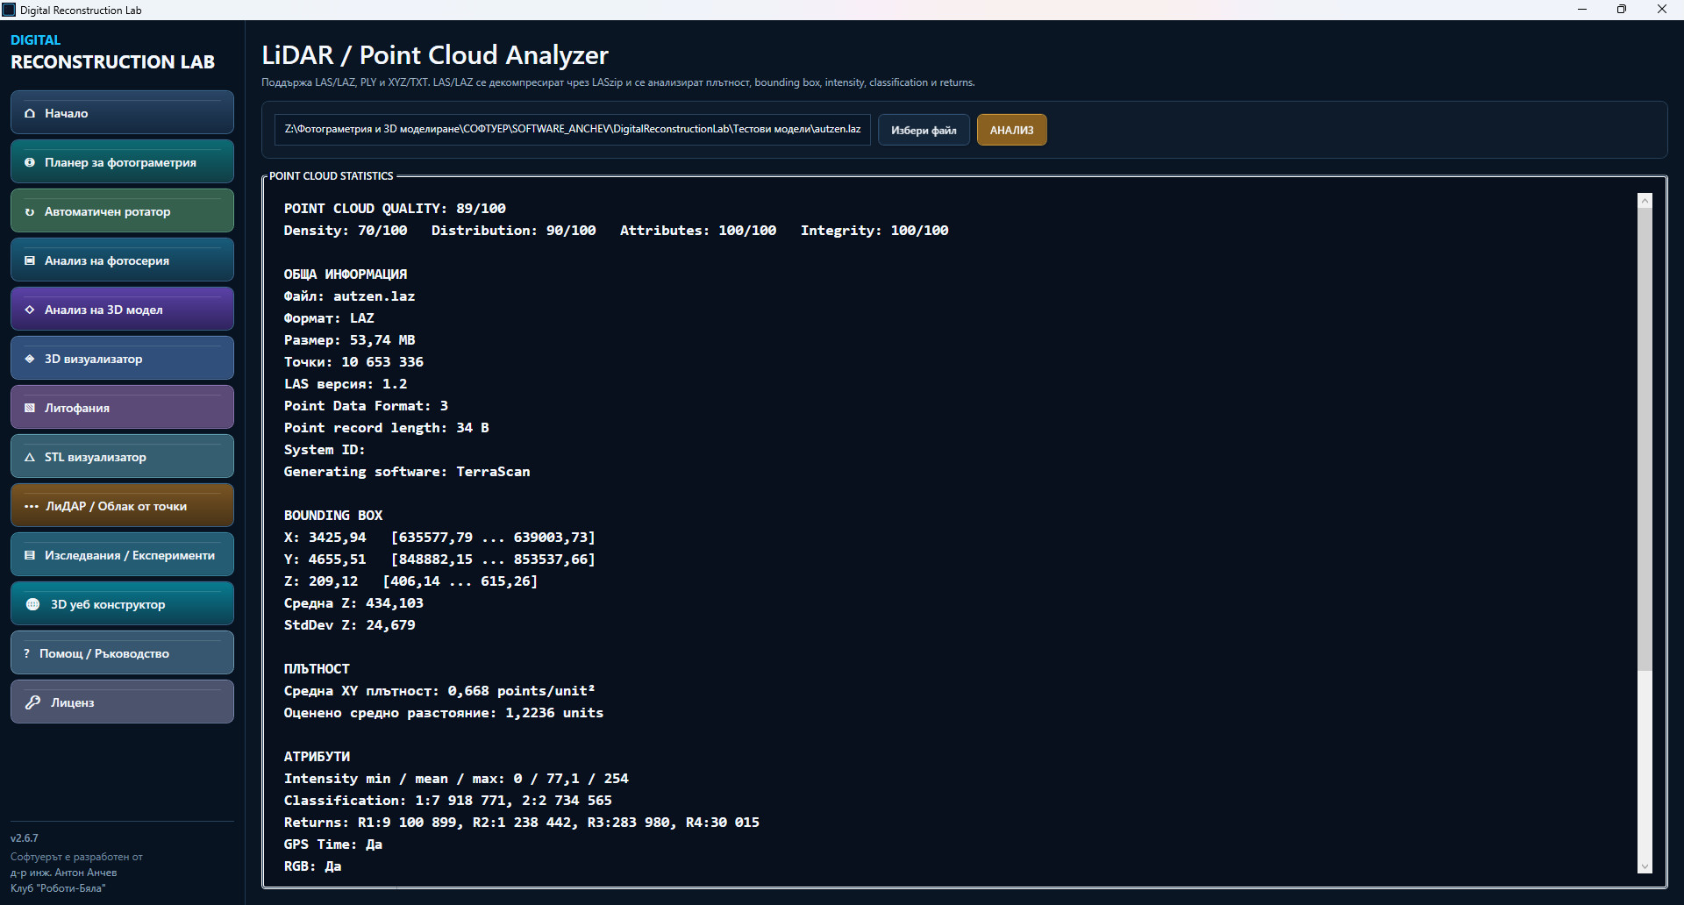
Task: Run the АНАЛИЗ button
Action: (1011, 130)
